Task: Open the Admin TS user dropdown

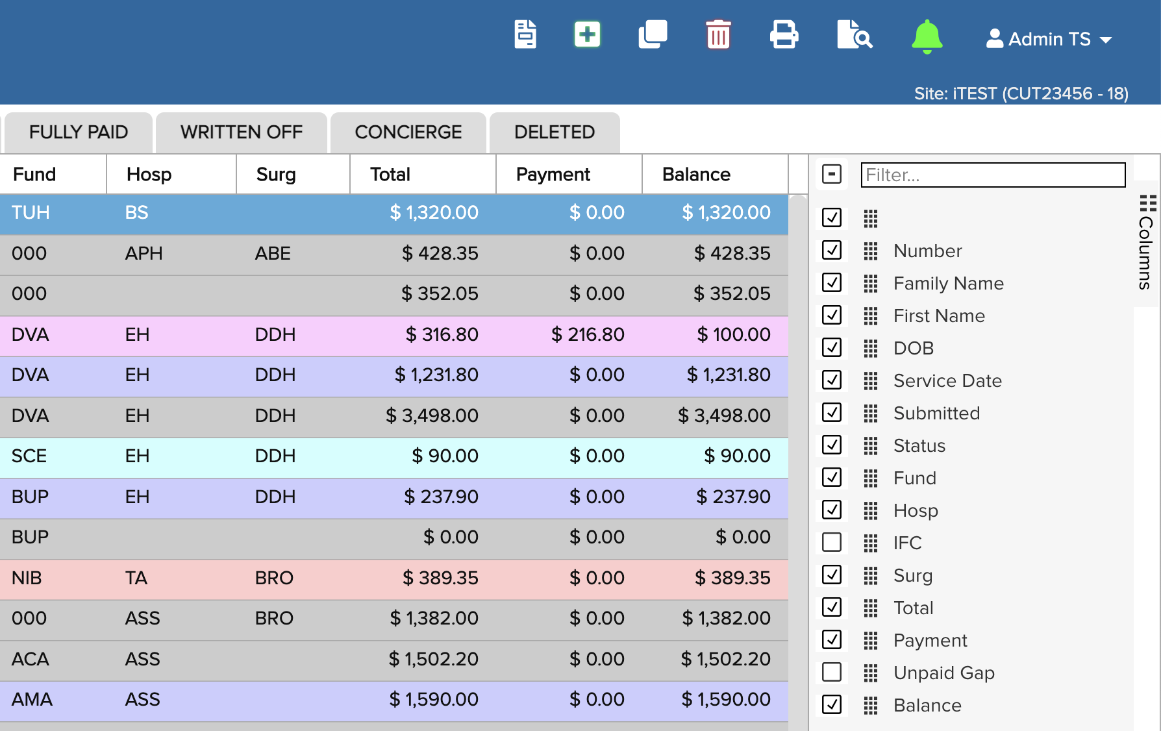Action: click(x=1049, y=40)
